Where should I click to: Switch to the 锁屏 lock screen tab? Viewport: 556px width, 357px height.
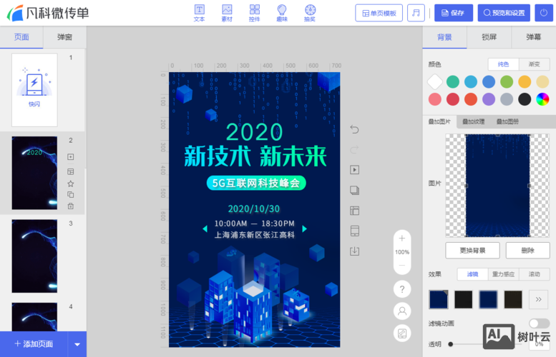point(489,37)
